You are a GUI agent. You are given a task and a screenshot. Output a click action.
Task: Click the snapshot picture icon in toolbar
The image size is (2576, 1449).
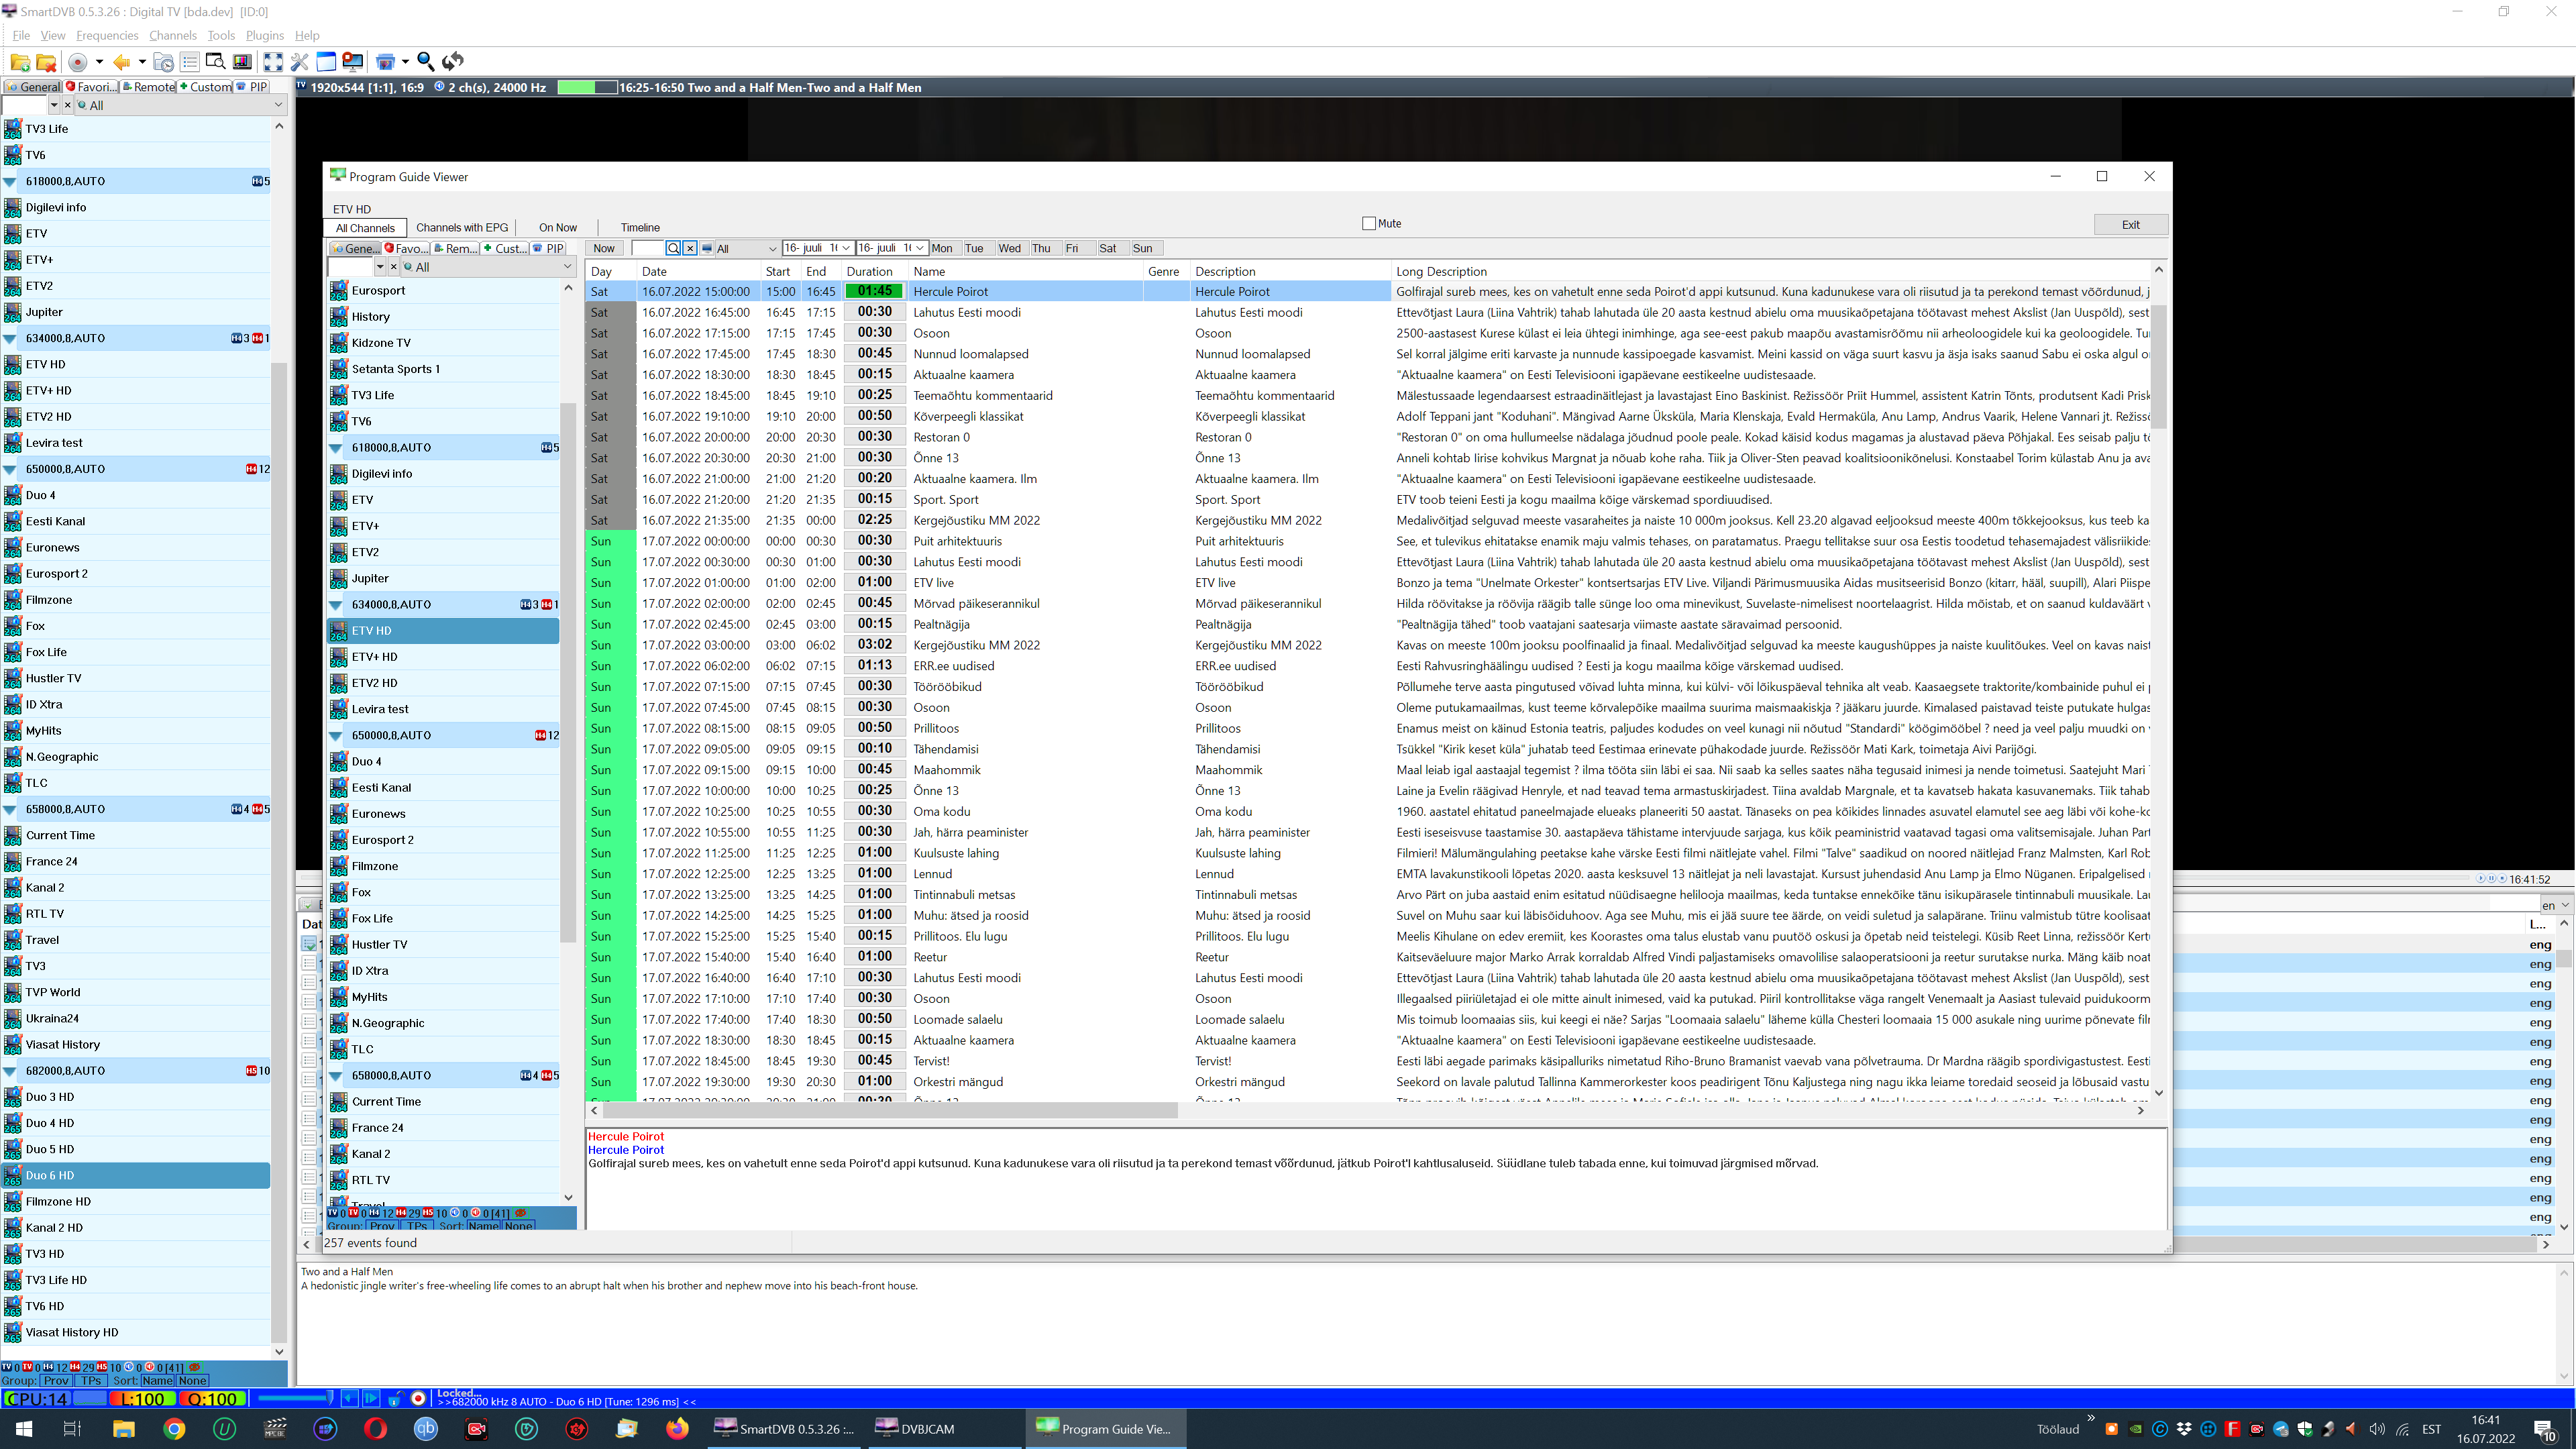click(x=385, y=62)
